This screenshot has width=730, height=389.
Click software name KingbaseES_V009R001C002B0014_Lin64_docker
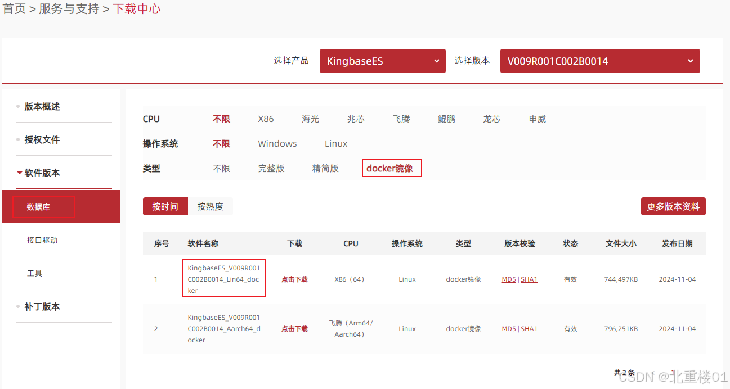(223, 279)
